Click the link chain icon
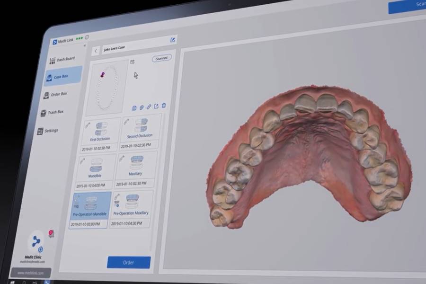The image size is (426, 284). click(149, 107)
